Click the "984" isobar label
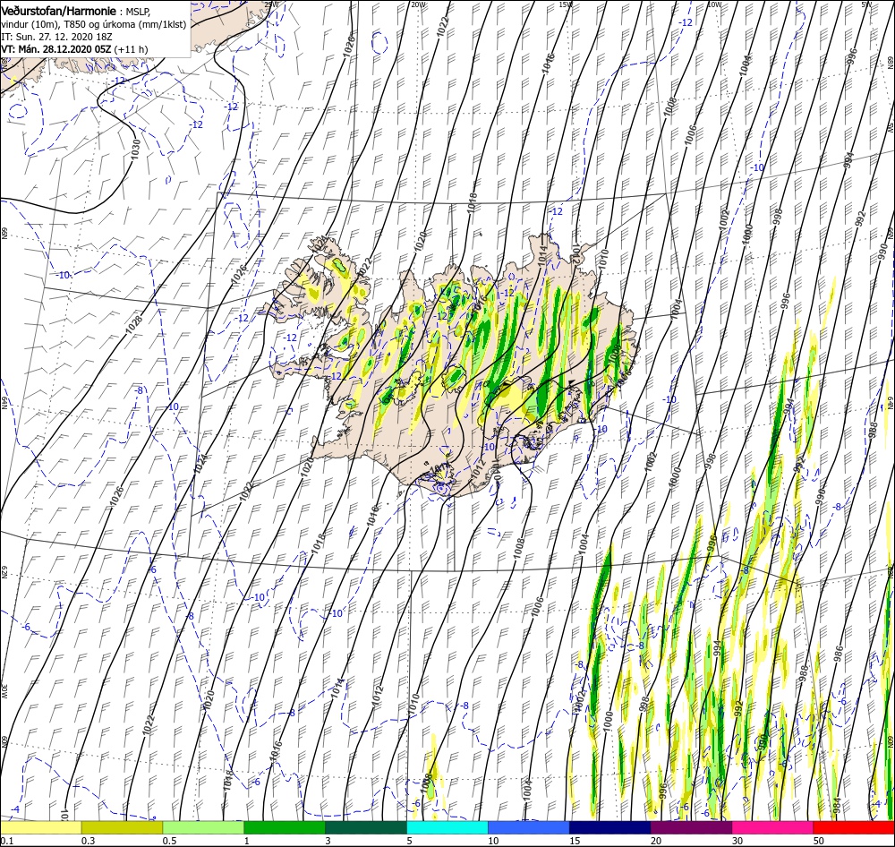 tap(837, 805)
